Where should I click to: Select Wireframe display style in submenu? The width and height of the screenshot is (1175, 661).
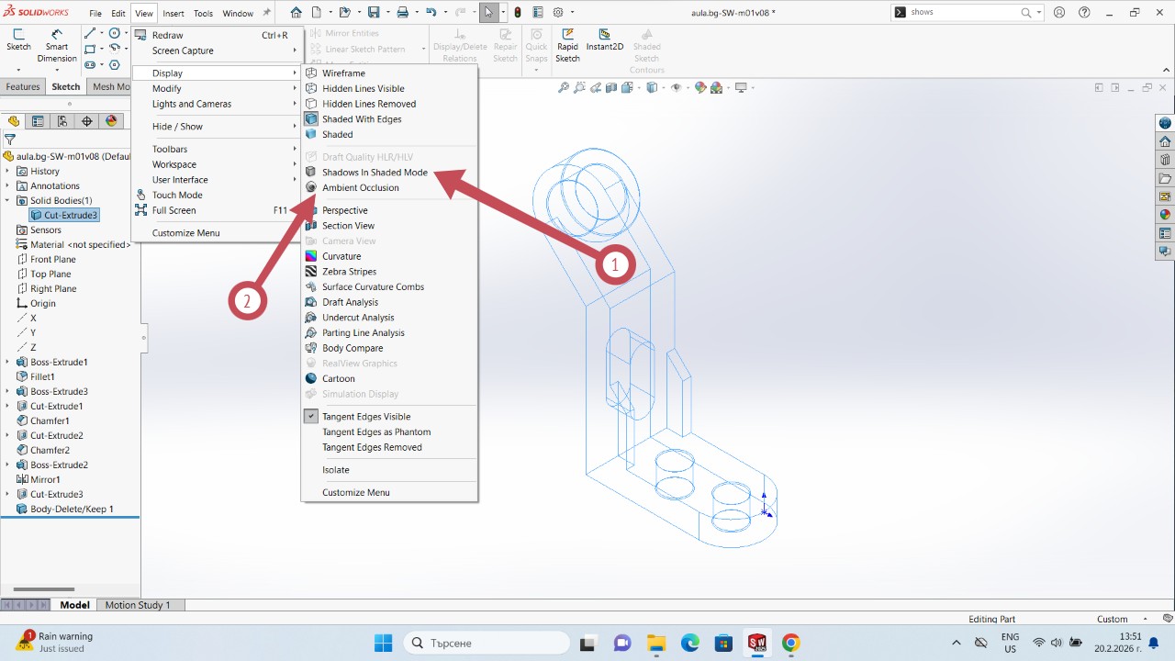[343, 73]
